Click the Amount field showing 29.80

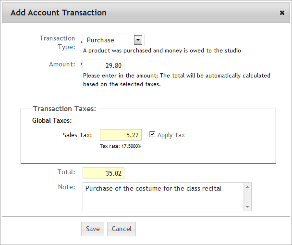click(103, 65)
